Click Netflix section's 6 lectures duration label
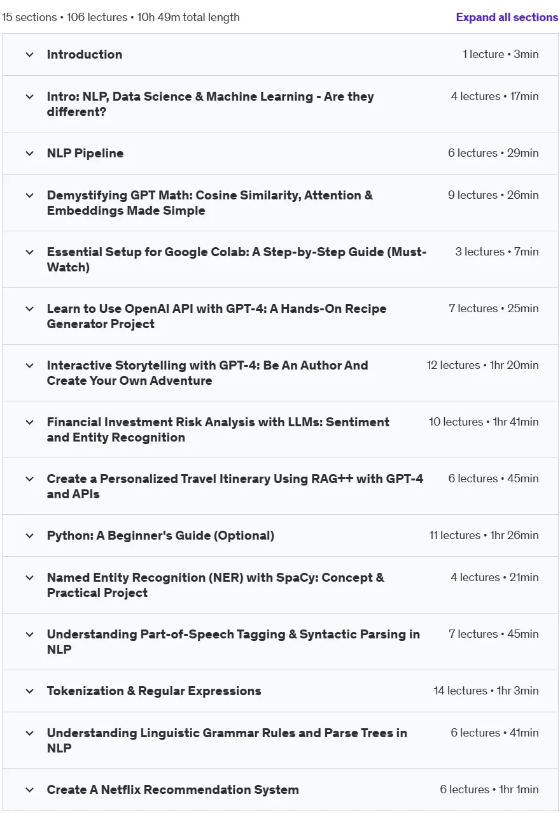This screenshot has height=813, width=560. tap(489, 789)
